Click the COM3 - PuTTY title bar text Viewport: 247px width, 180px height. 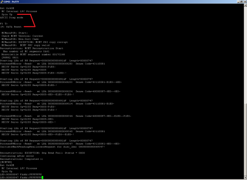(11, 2)
